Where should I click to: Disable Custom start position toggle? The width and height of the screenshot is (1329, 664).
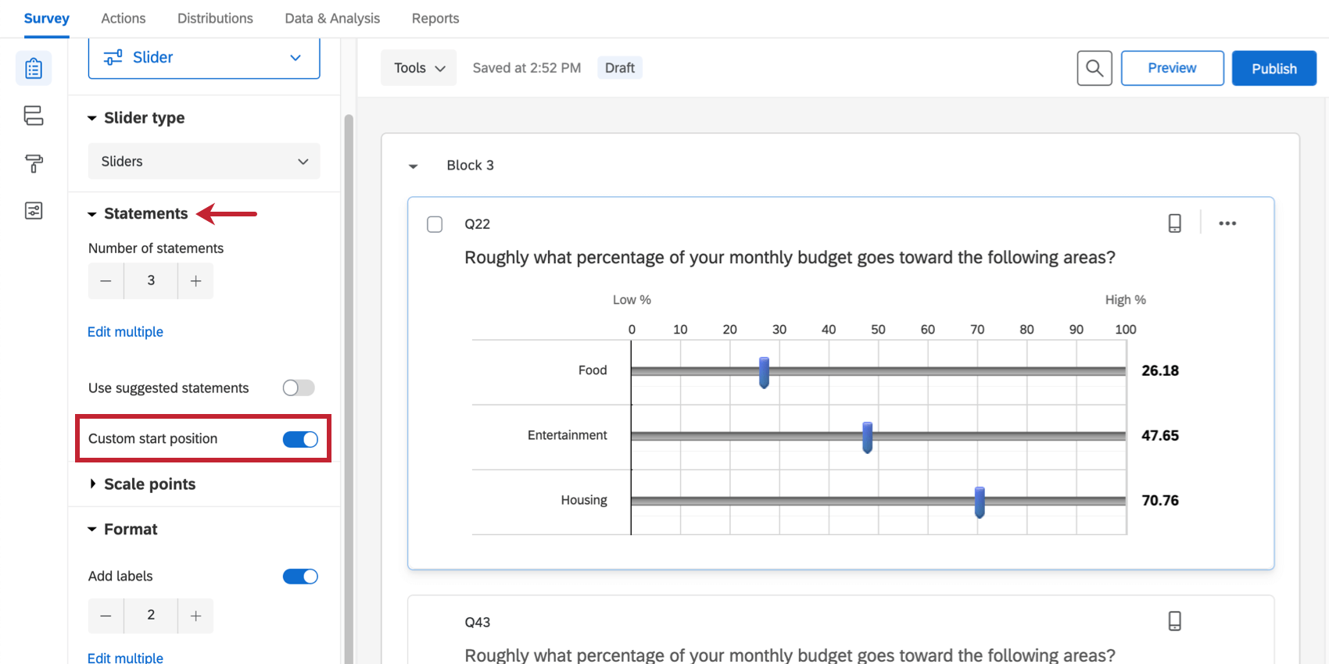coord(300,439)
